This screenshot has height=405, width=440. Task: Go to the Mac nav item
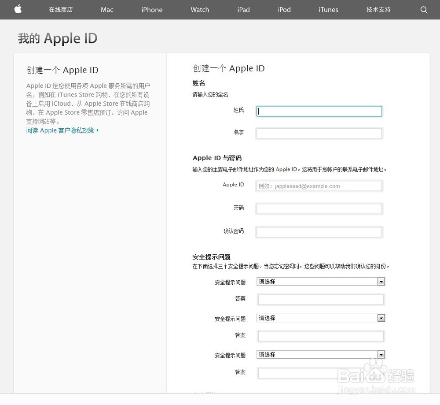click(107, 10)
